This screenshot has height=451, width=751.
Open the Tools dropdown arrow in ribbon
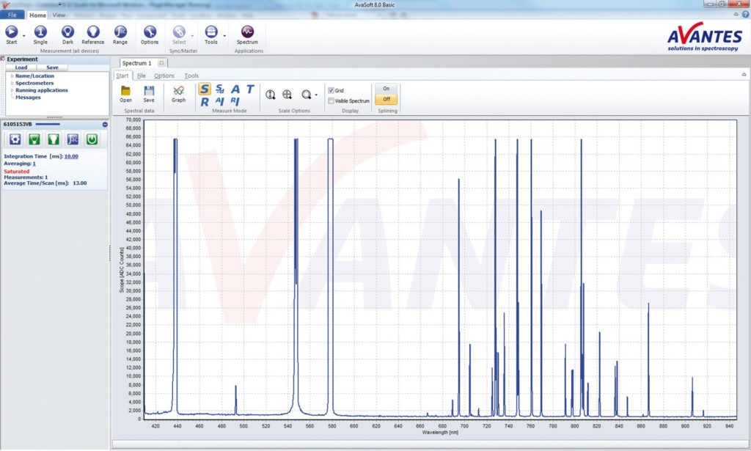tap(223, 34)
